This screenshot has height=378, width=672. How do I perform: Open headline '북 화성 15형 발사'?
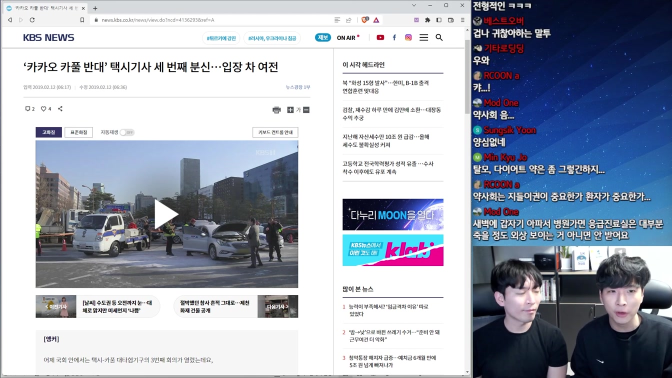point(385,87)
